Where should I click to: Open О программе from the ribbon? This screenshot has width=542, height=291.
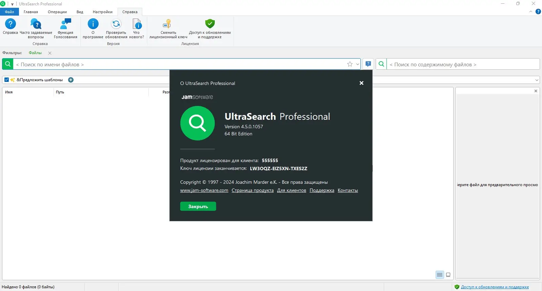coord(93,28)
